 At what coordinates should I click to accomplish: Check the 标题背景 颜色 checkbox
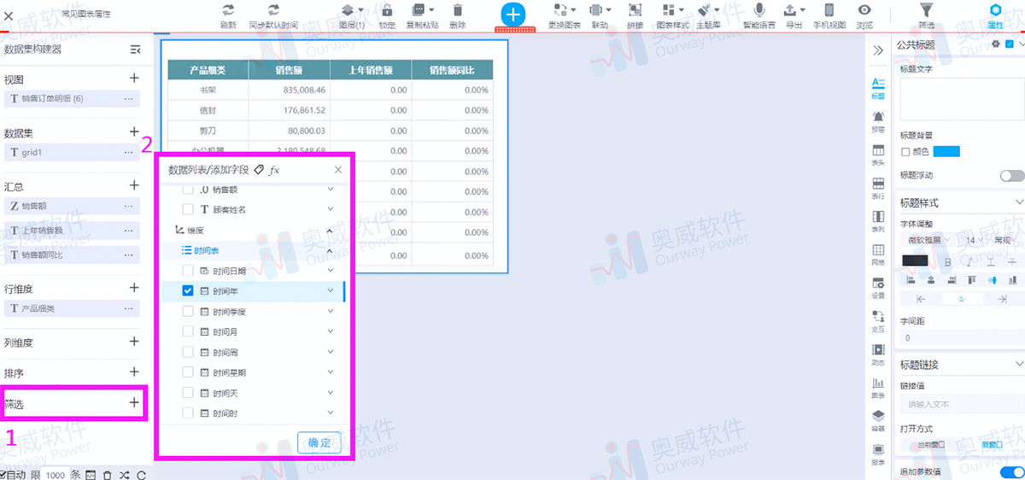tap(905, 151)
